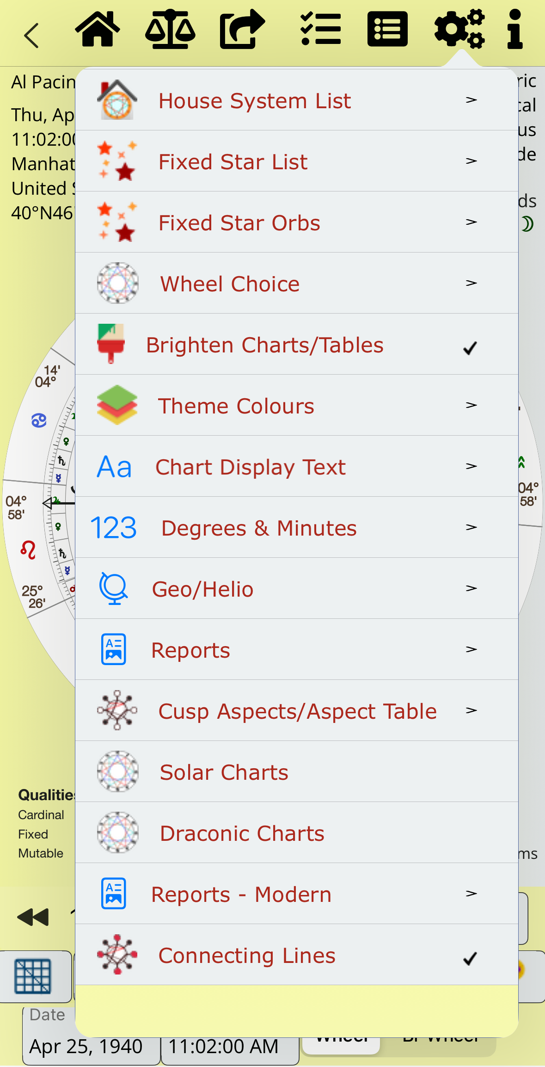Viewport: 545px width, 1067px height.
Task: Toggle Brighten Charts/Tables checkmark
Action: click(470, 347)
